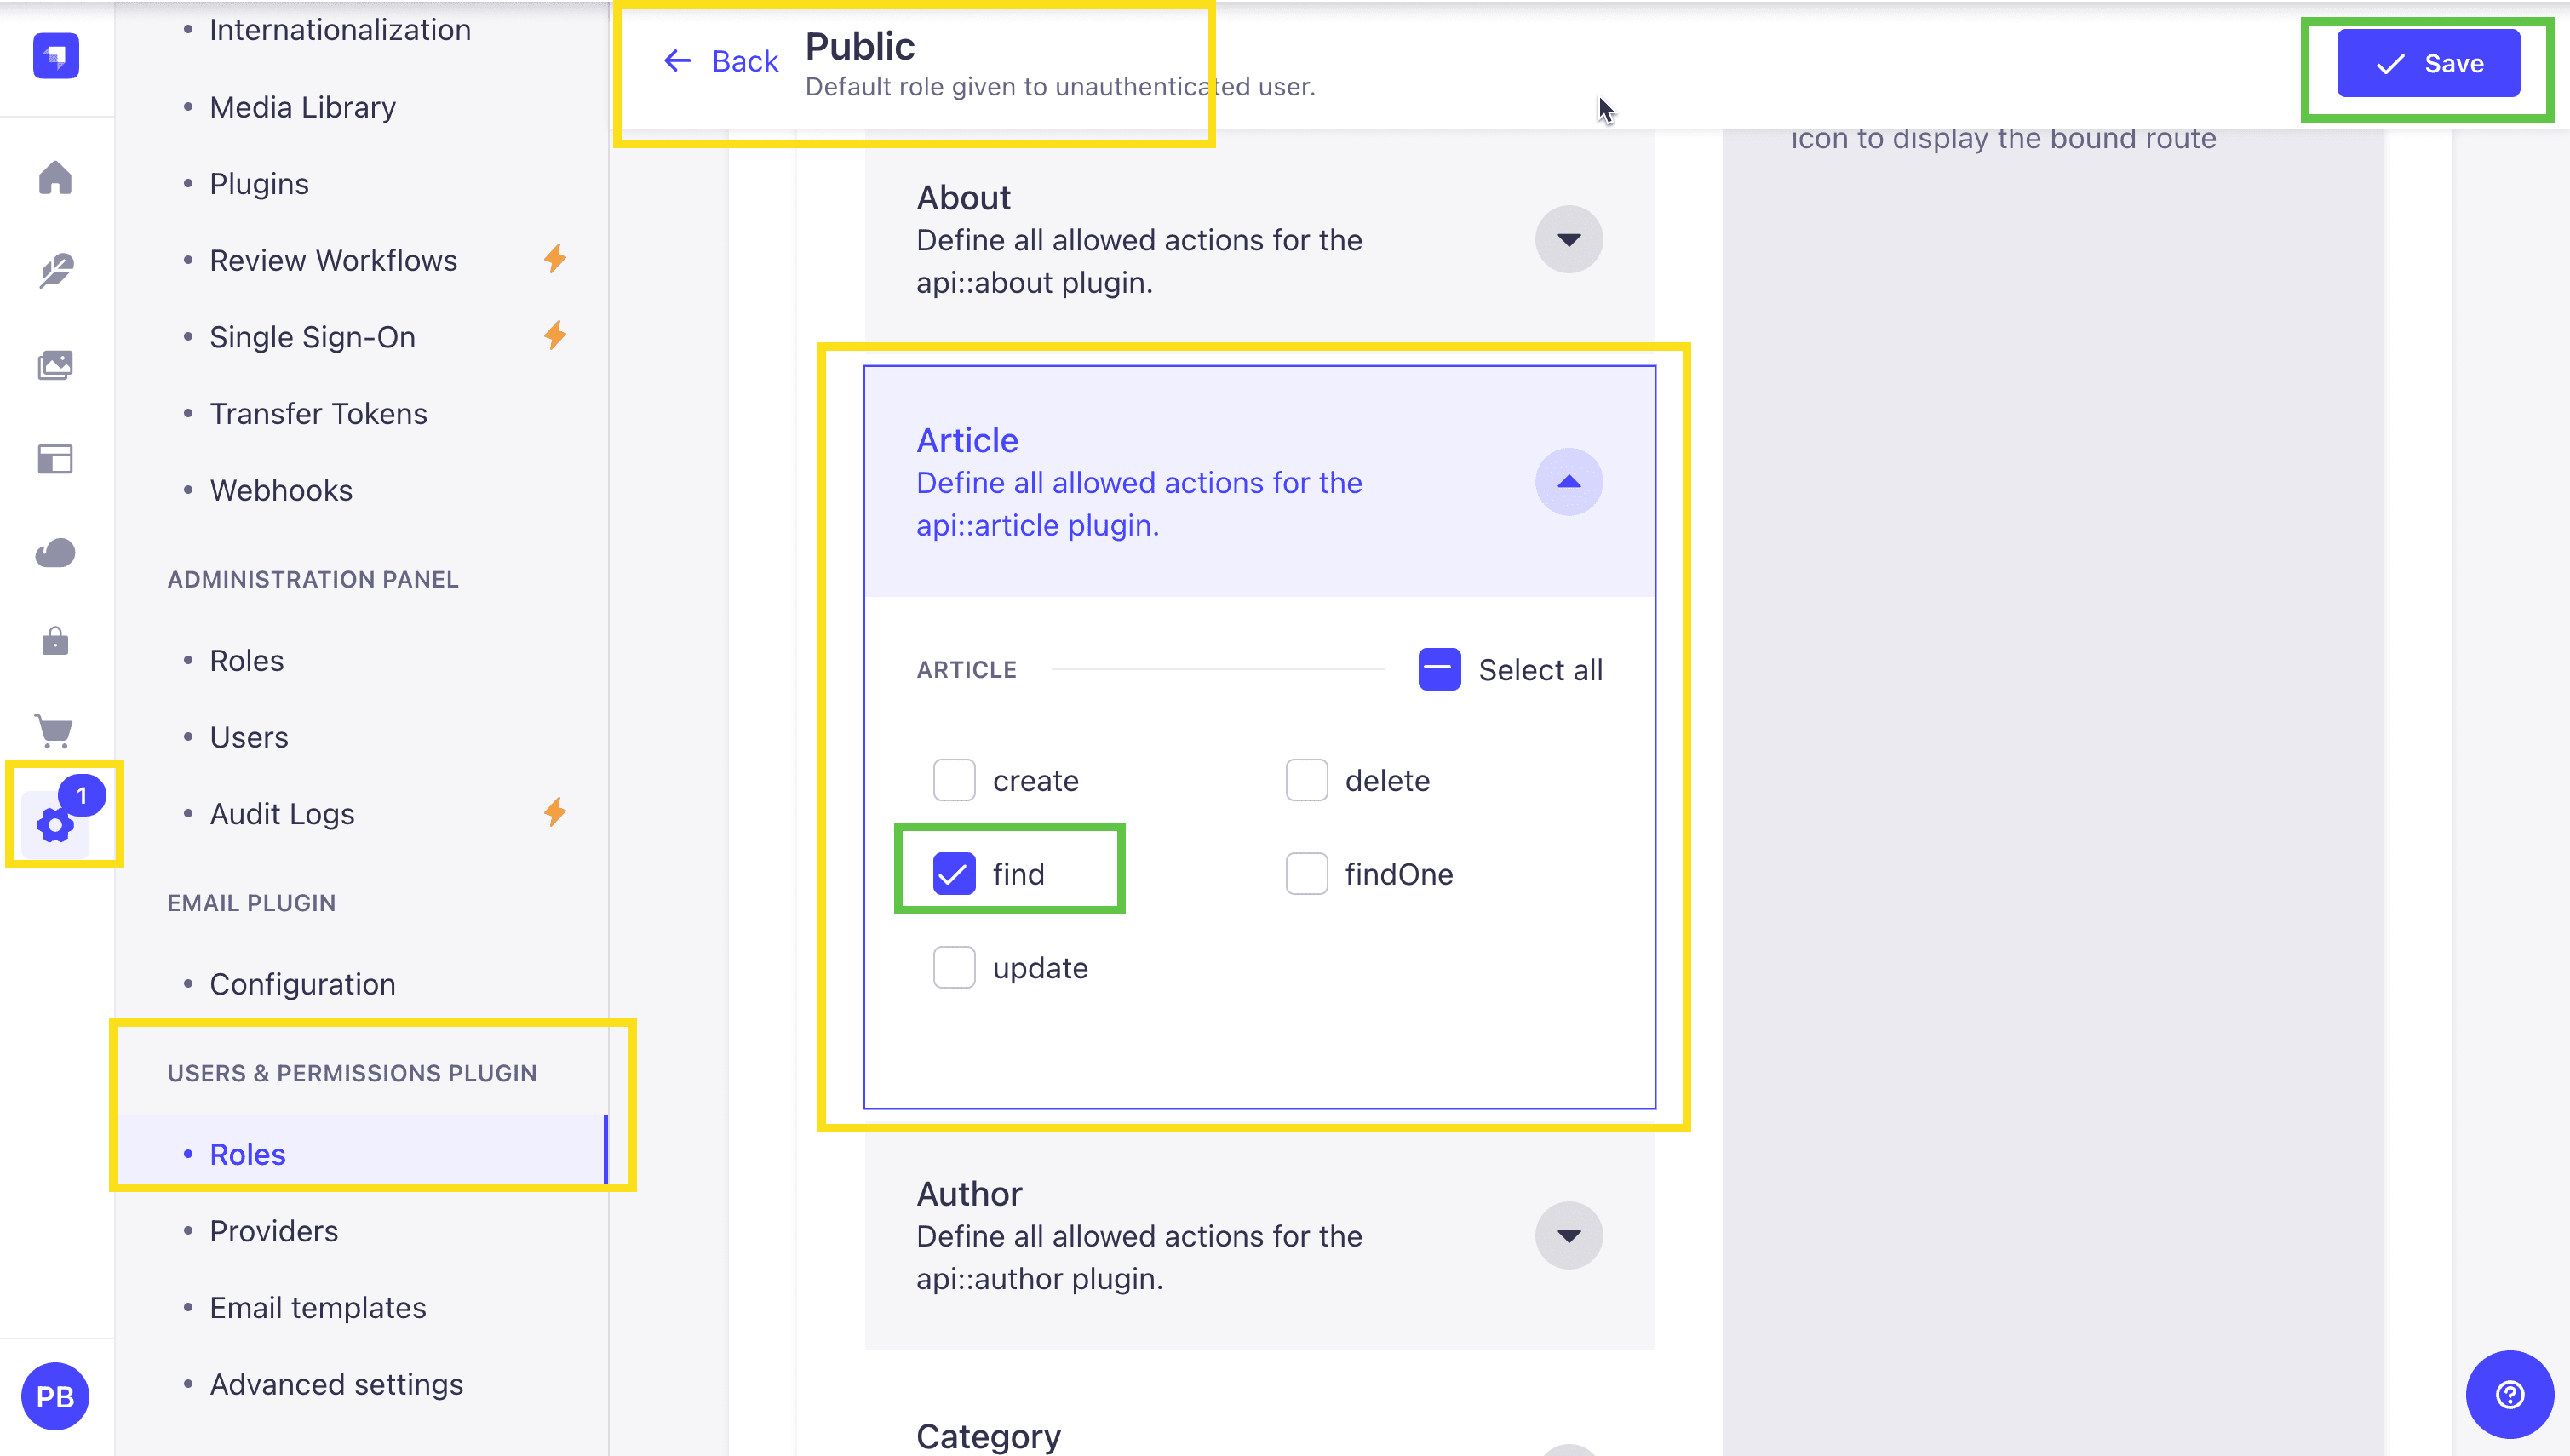Open Marketplace shopping cart icon
The image size is (2570, 1456).
(x=55, y=731)
